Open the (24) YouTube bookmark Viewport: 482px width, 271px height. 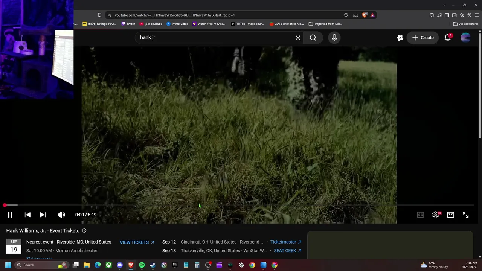click(x=151, y=24)
